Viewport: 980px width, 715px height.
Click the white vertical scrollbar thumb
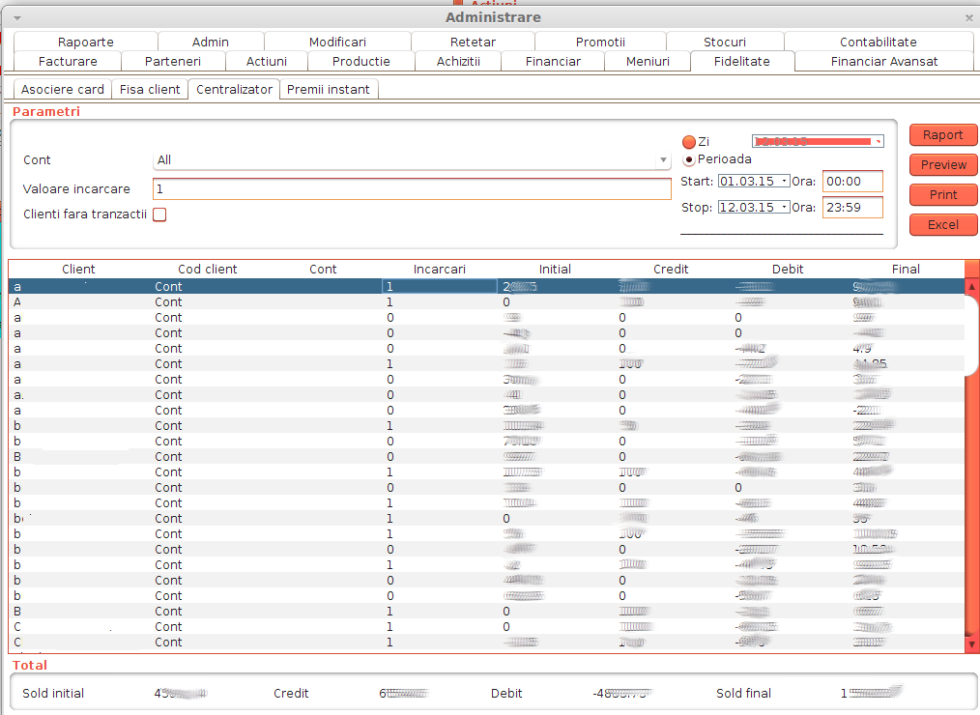(972, 335)
